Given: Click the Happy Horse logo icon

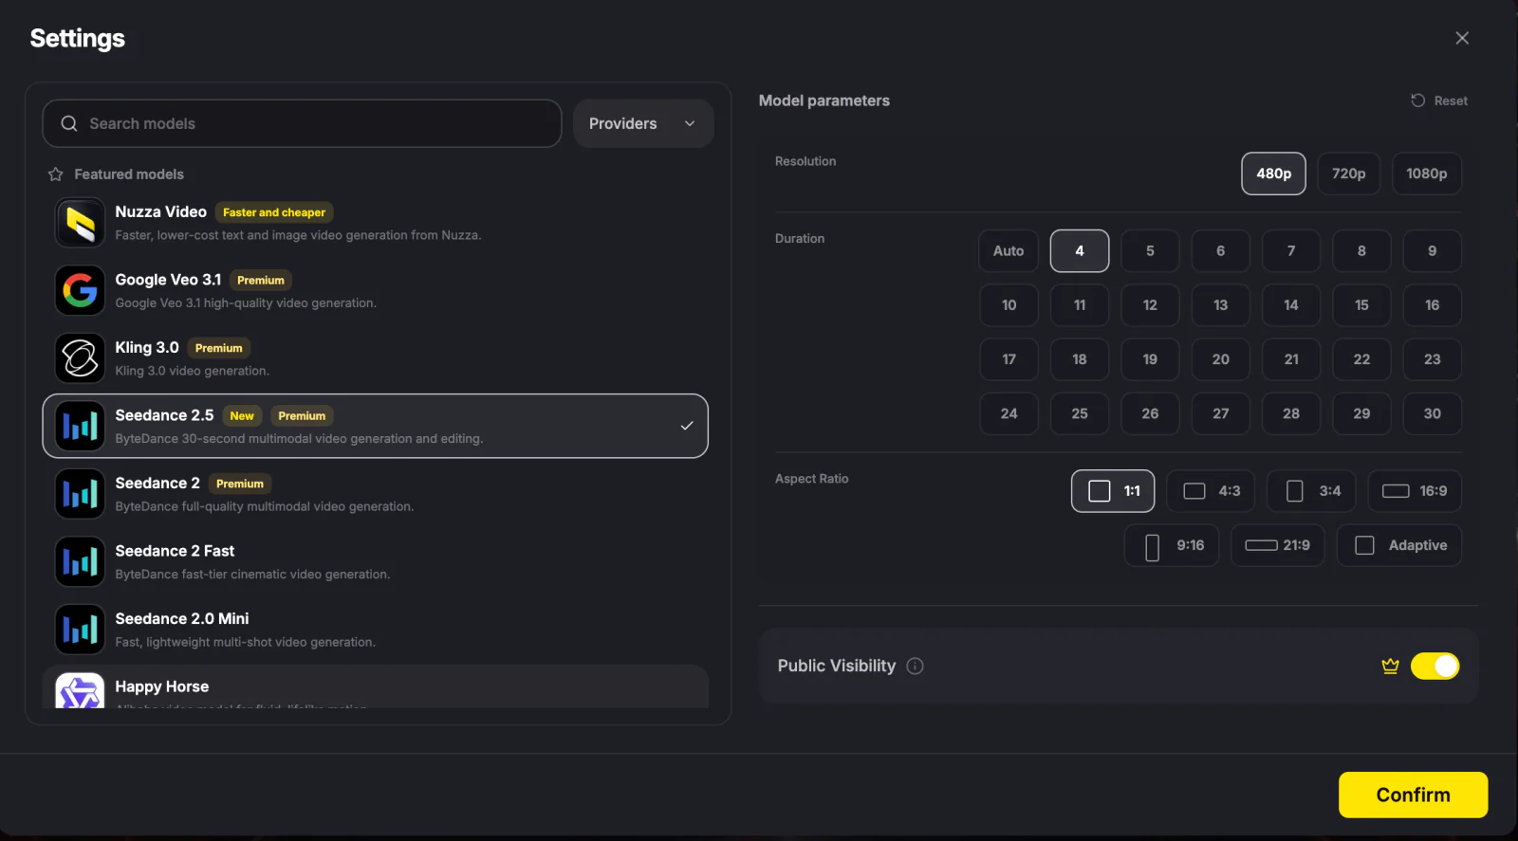Looking at the screenshot, I should [x=80, y=691].
